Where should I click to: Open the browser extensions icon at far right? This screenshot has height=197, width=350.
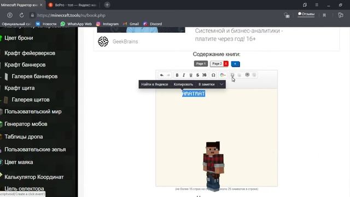click(x=340, y=15)
